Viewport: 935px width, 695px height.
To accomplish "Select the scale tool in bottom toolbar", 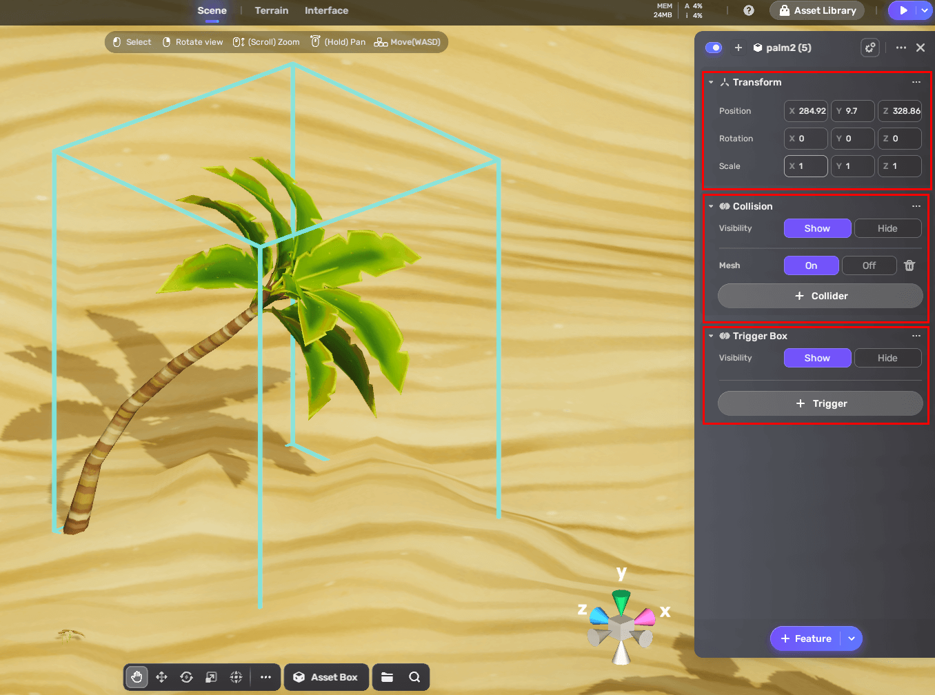I will (x=211, y=677).
